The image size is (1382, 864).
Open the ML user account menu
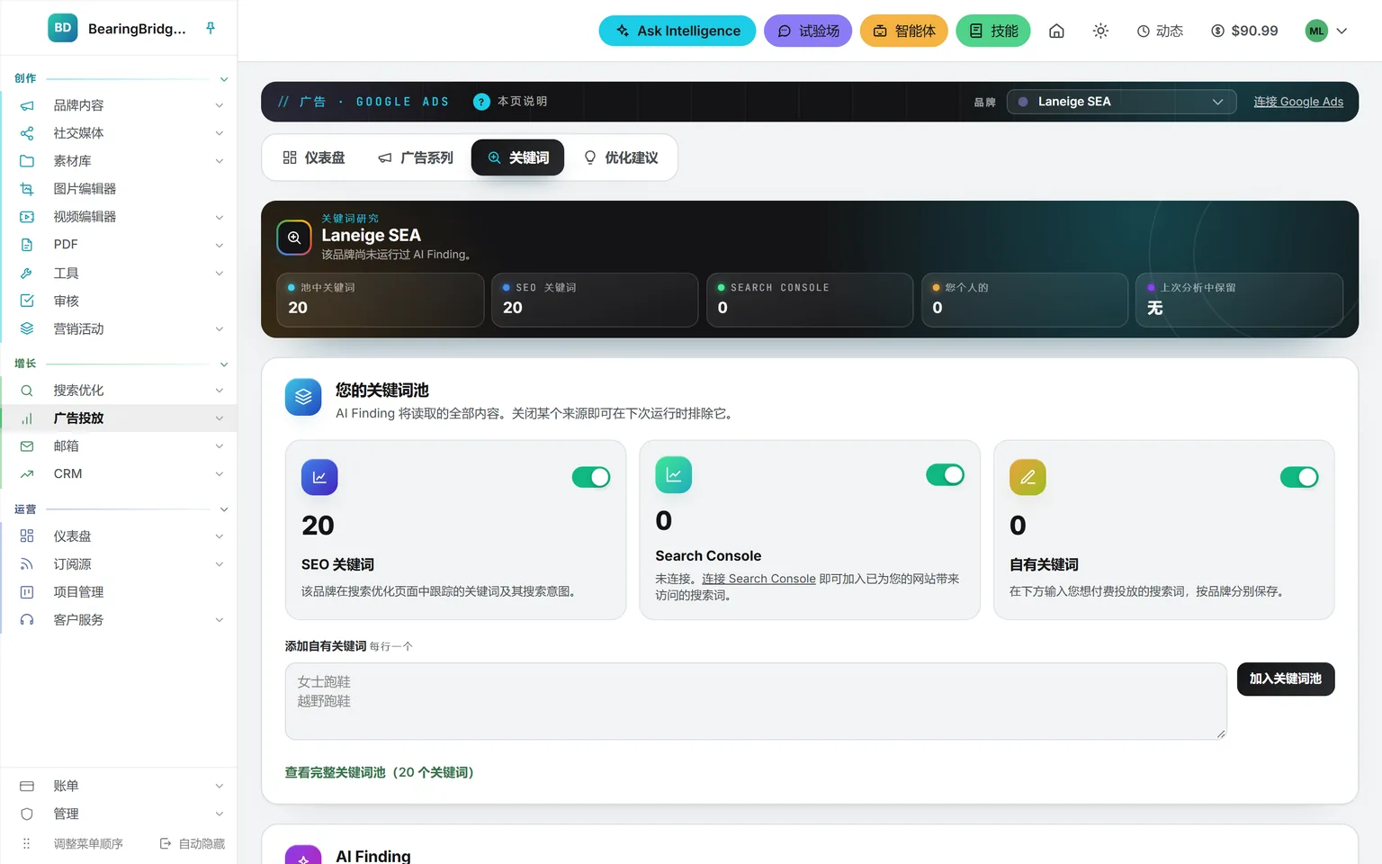[1327, 31]
